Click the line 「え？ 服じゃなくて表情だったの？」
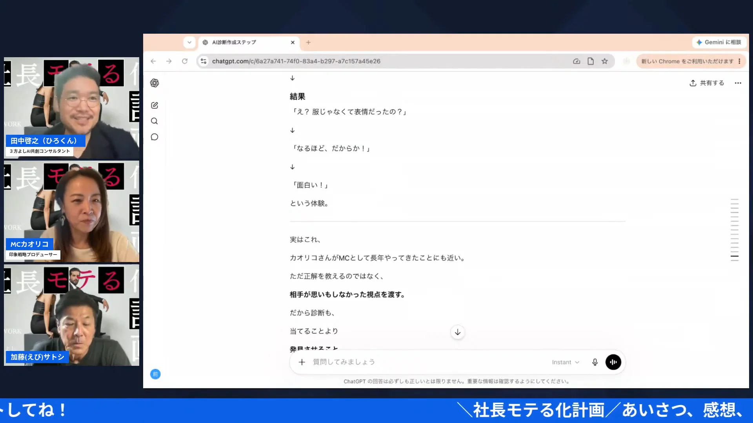Viewport: 753px width, 423px height. [x=349, y=112]
